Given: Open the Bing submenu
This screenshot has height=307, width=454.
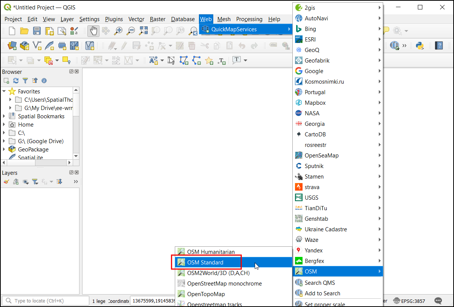Looking at the screenshot, I should 338,29.
